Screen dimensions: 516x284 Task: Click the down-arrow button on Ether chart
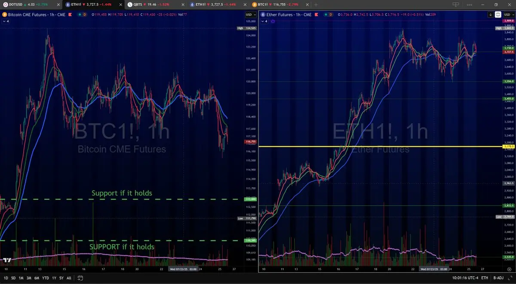[491, 14]
